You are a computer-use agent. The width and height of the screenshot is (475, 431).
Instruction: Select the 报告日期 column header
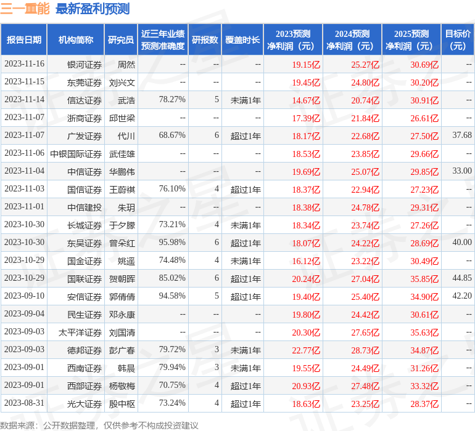point(24,39)
